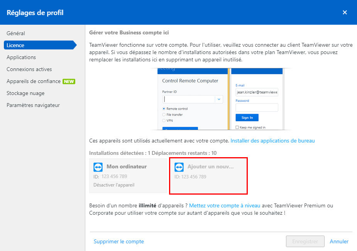Viewport: 357px width, 251px height.
Task: Click the green NEW badge
Action: (x=69, y=81)
